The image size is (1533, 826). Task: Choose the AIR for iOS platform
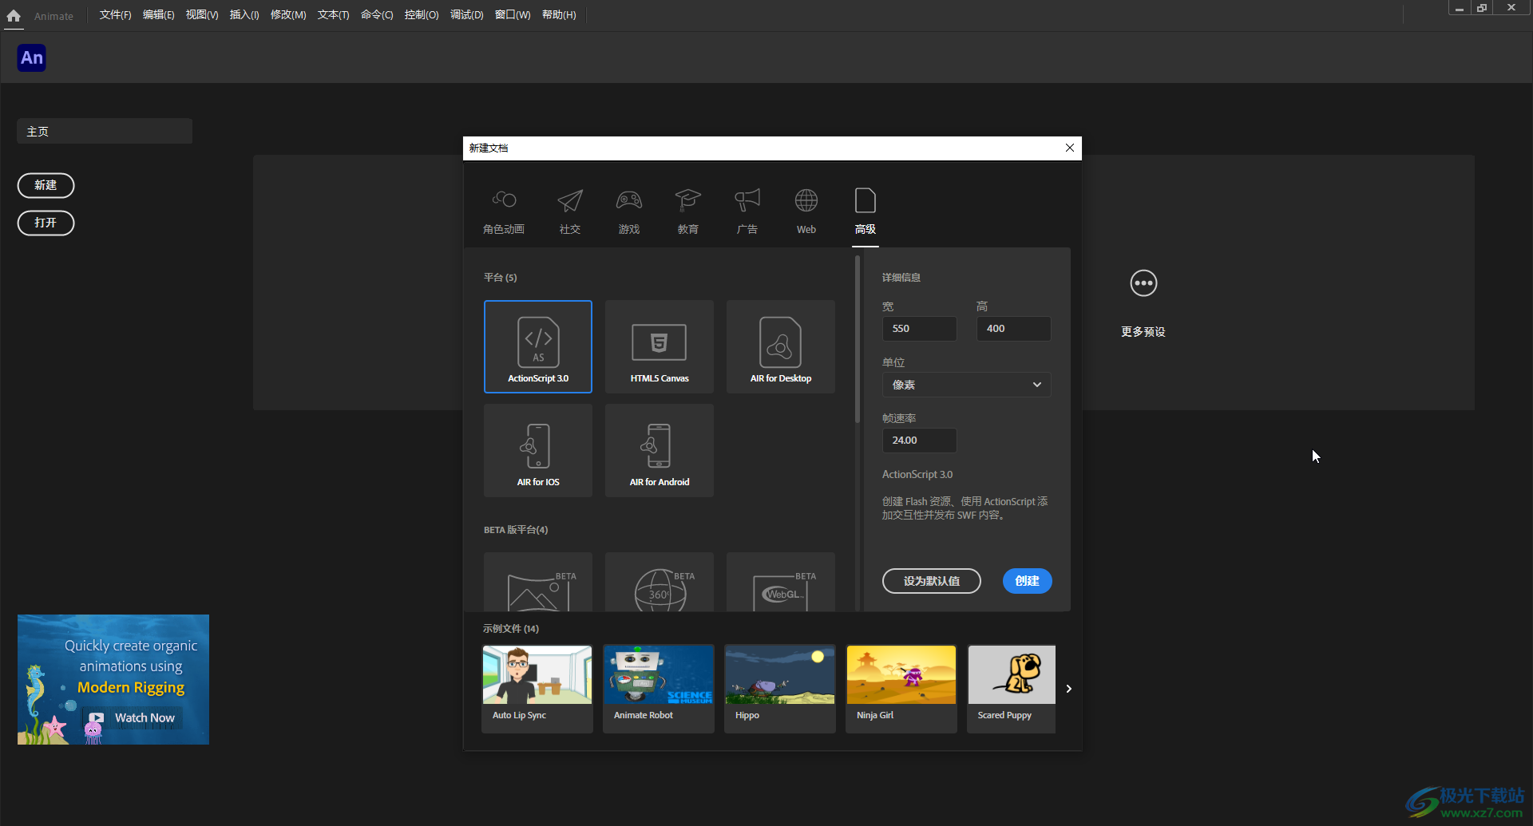pos(538,450)
